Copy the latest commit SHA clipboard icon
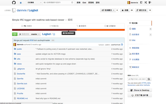This screenshot has width=166, height=104. point(122,44)
